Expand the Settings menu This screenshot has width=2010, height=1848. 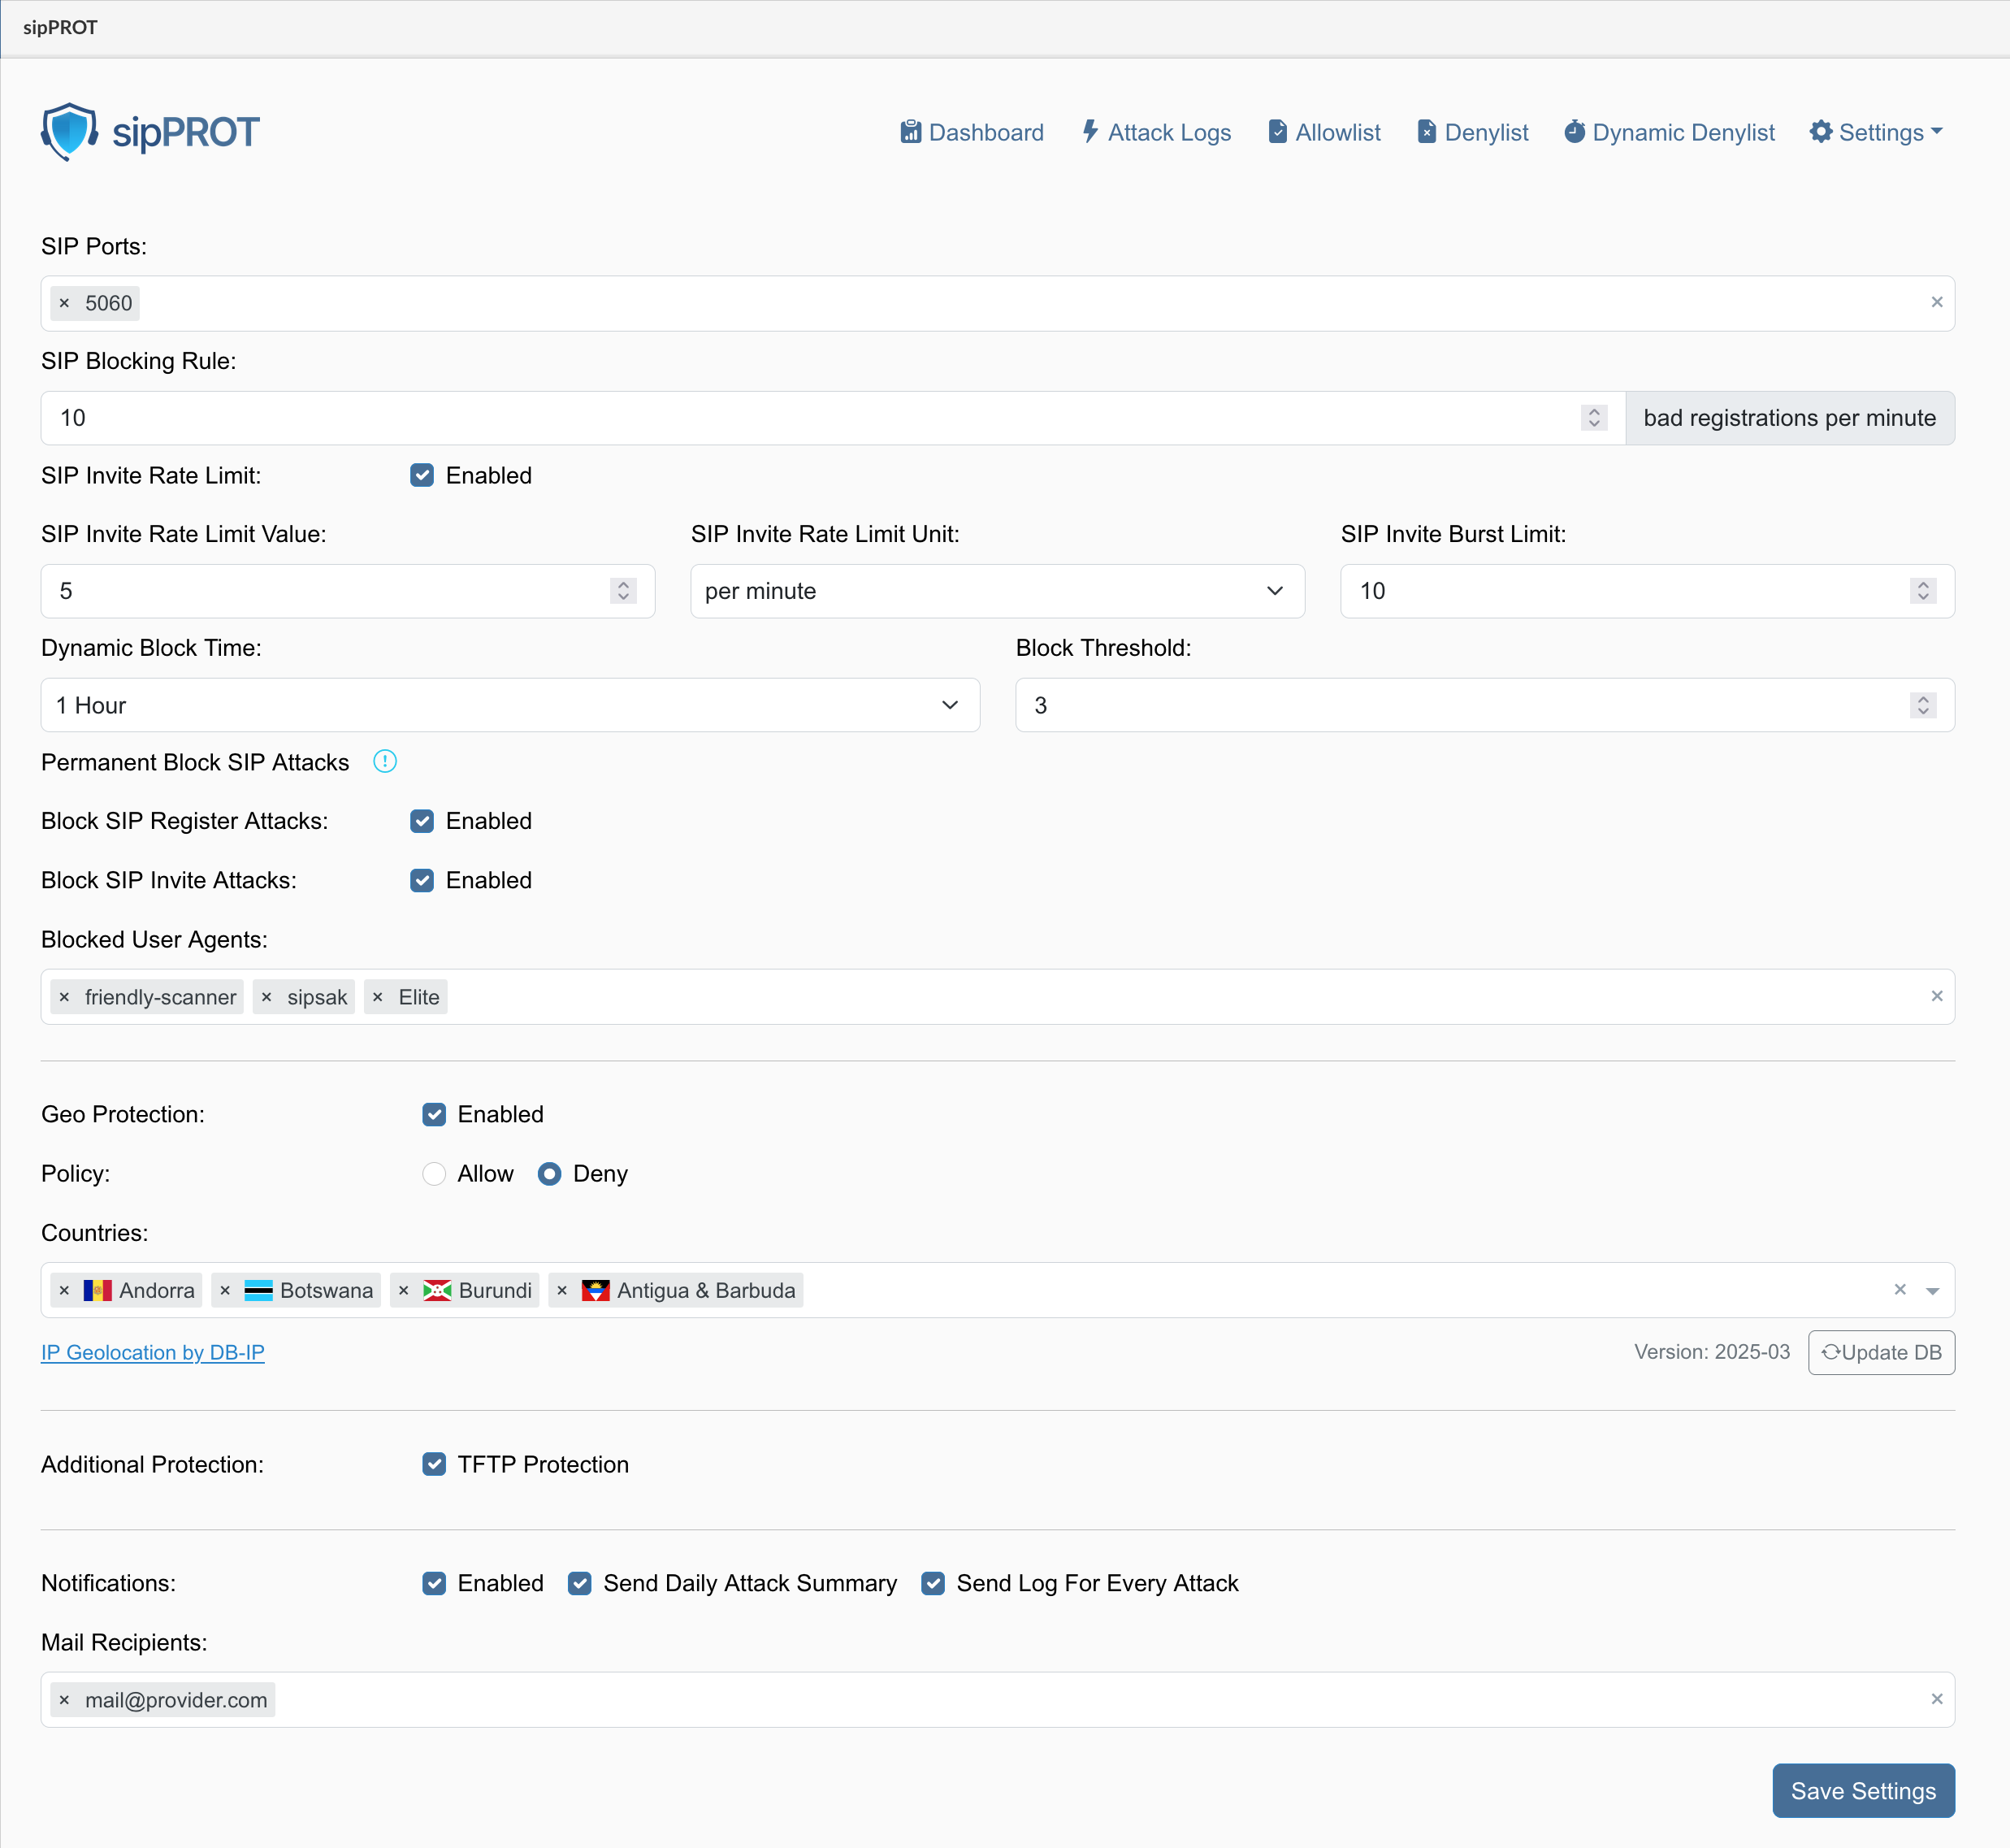1876,132
